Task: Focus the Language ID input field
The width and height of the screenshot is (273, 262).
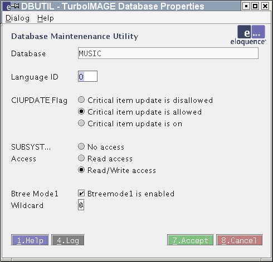Action: (87, 76)
